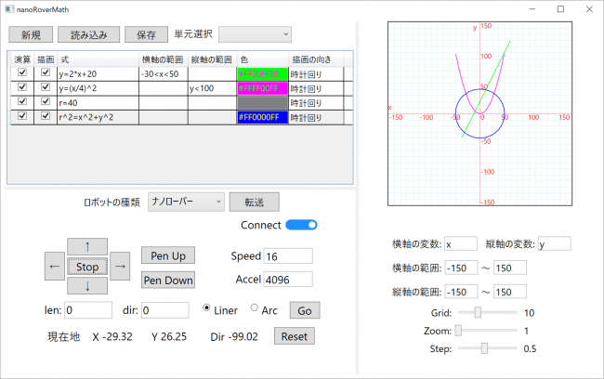The height and width of the screenshot is (379, 604).
Task: Adjust the Grid slider
Action: (x=479, y=313)
